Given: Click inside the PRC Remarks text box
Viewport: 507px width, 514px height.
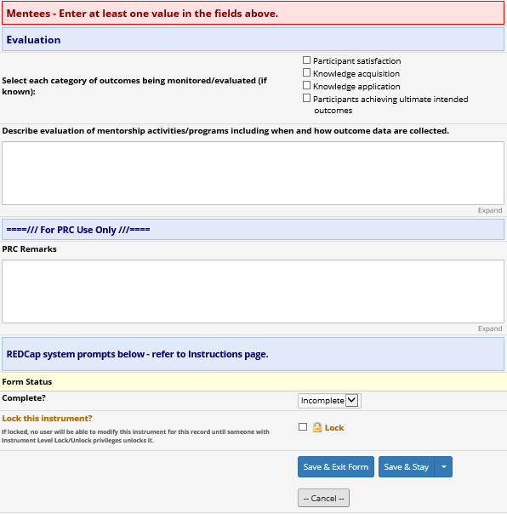Looking at the screenshot, I should tap(253, 291).
